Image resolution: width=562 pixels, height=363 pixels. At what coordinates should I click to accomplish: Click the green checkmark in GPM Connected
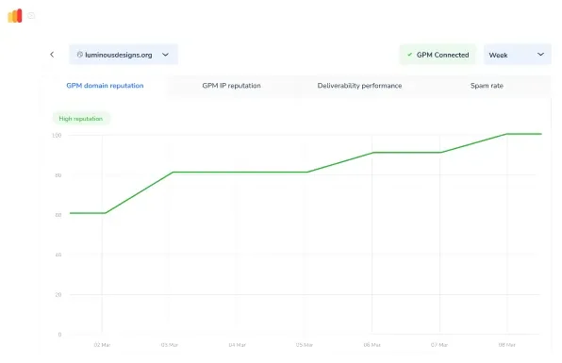[409, 55]
